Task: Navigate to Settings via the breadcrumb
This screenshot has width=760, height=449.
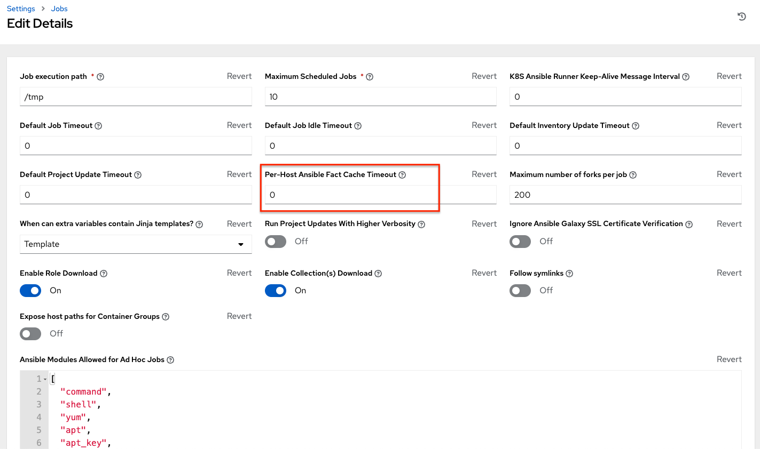Action: pyautogui.click(x=20, y=9)
